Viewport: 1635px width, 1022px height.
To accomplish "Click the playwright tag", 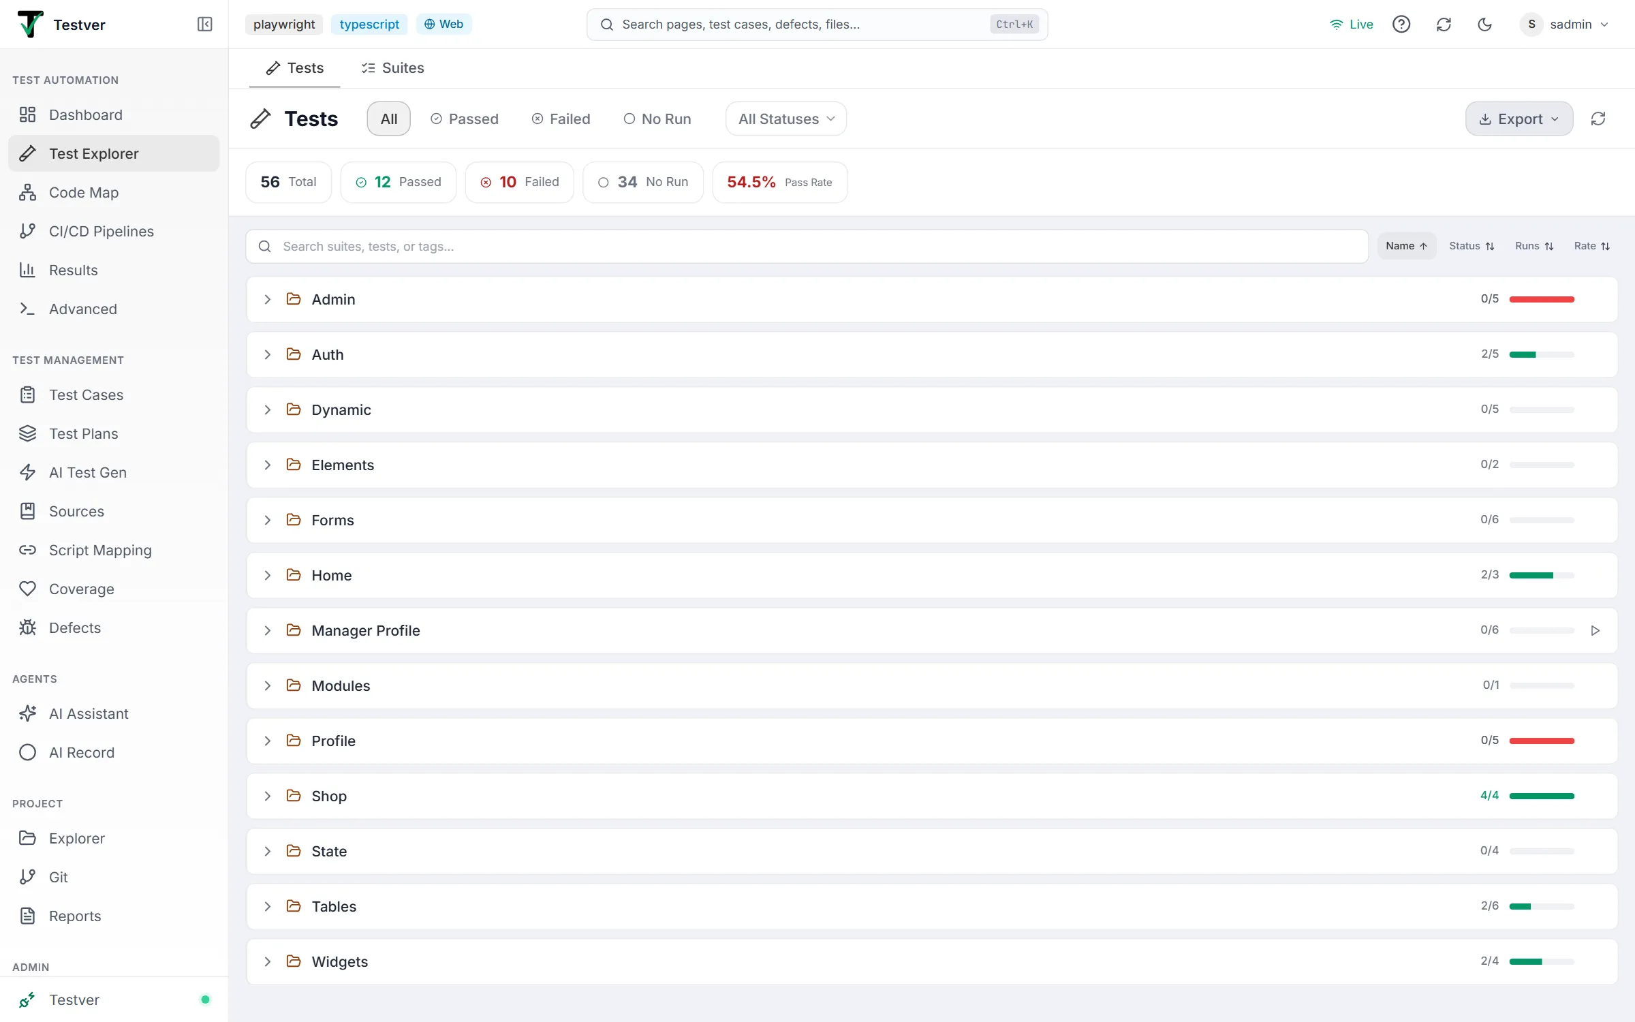I will tap(284, 24).
